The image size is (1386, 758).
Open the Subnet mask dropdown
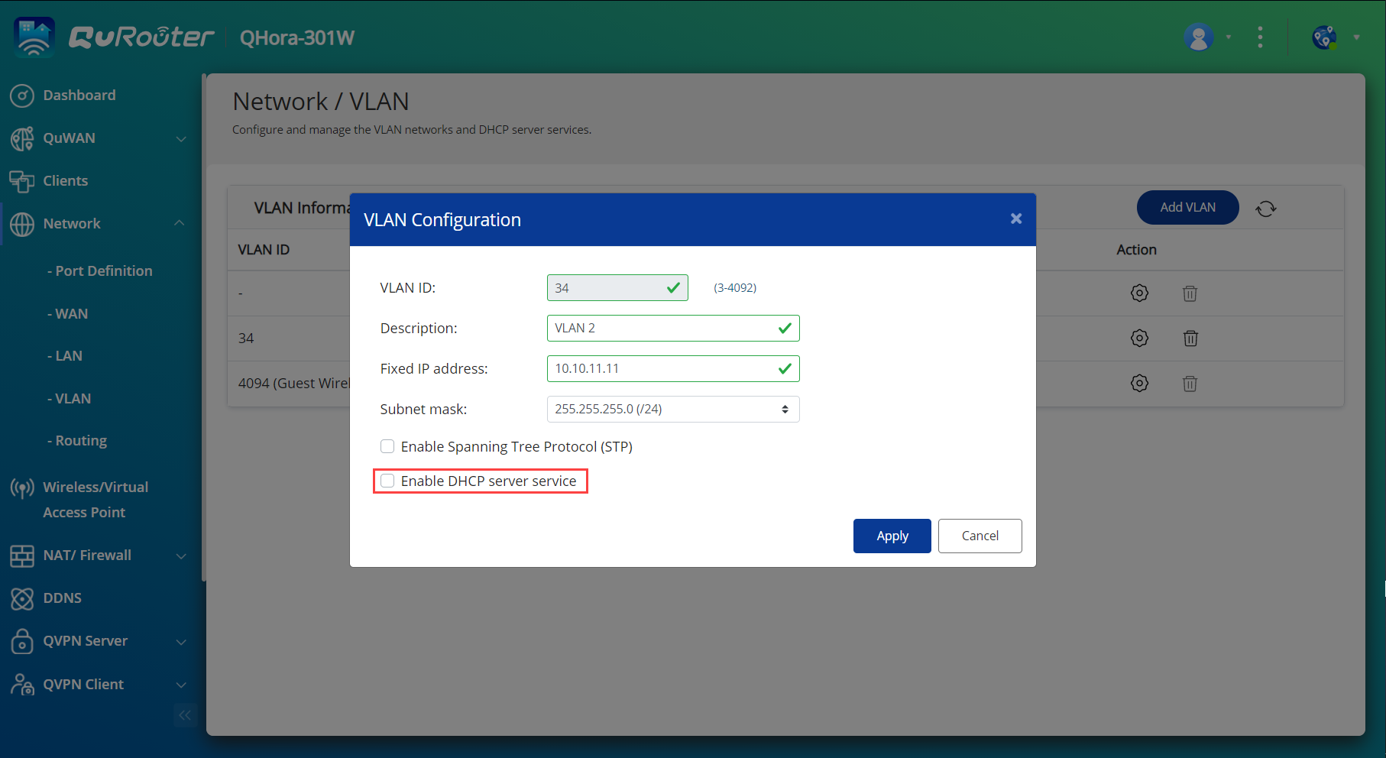coord(672,409)
